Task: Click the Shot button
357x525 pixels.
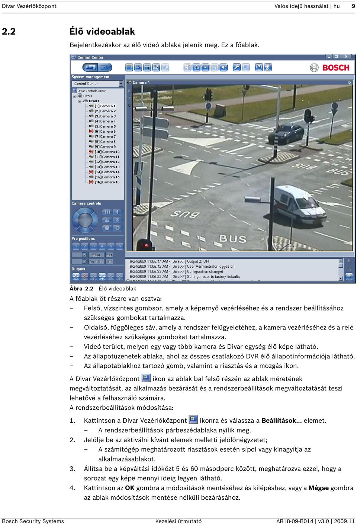Action: [x=96, y=255]
